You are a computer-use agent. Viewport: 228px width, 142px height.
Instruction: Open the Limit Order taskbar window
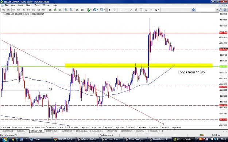159,139
